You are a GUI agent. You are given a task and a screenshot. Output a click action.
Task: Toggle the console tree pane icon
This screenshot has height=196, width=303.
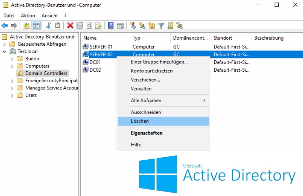(x=36, y=26)
